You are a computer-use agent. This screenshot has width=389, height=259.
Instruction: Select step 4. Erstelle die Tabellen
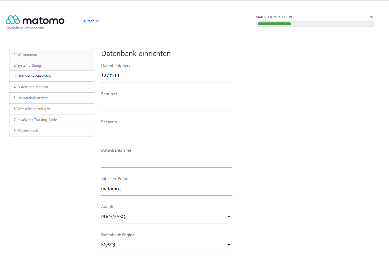click(52, 87)
